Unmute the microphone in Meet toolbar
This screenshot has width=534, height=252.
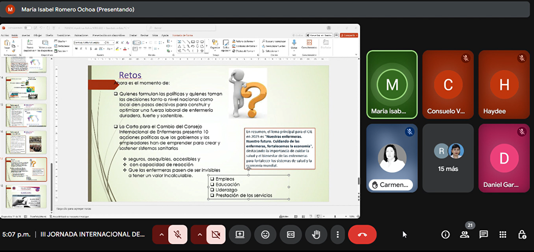point(178,235)
